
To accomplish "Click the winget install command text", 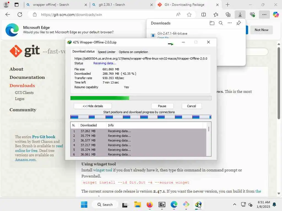I will (x=136, y=182).
